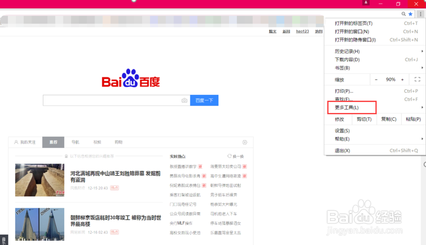Open headline 河北满城再现中山靖王刘胜陪葬墓
This screenshot has height=245, width=426.
point(115,176)
